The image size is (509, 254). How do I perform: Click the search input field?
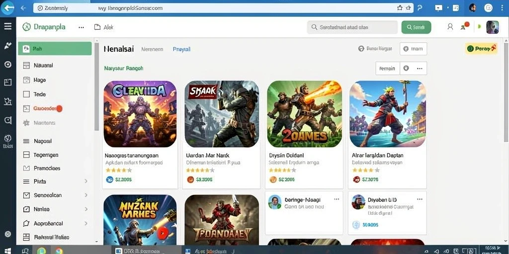tap(352, 27)
